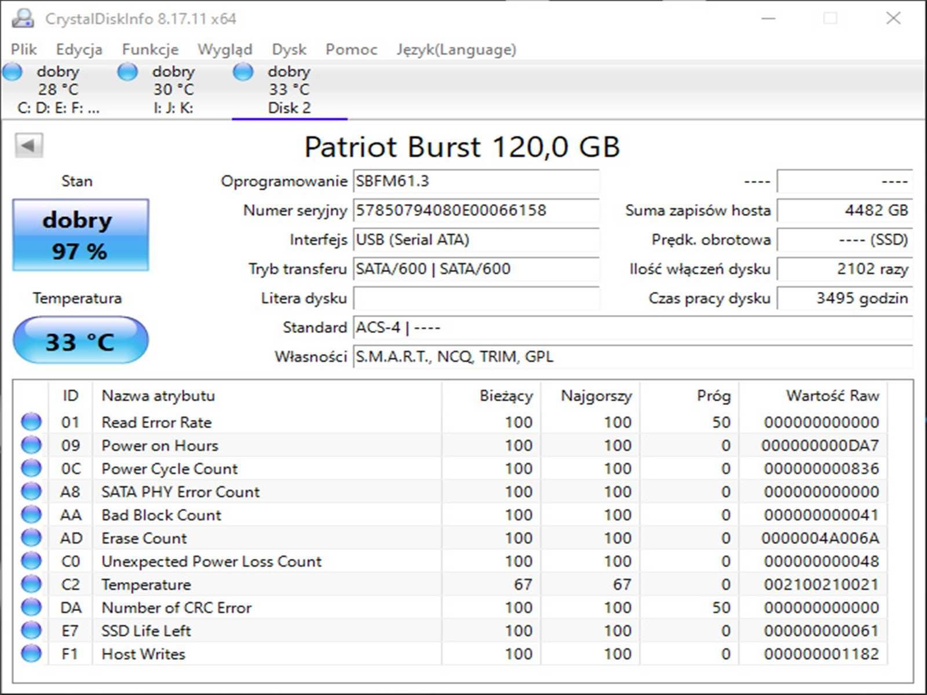927x695 pixels.
Task: Open the Język(Language) menu
Action: [456, 50]
